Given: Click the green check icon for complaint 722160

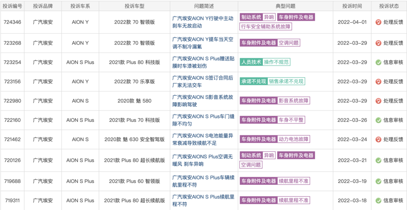Looking at the screenshot, I should tap(379, 120).
